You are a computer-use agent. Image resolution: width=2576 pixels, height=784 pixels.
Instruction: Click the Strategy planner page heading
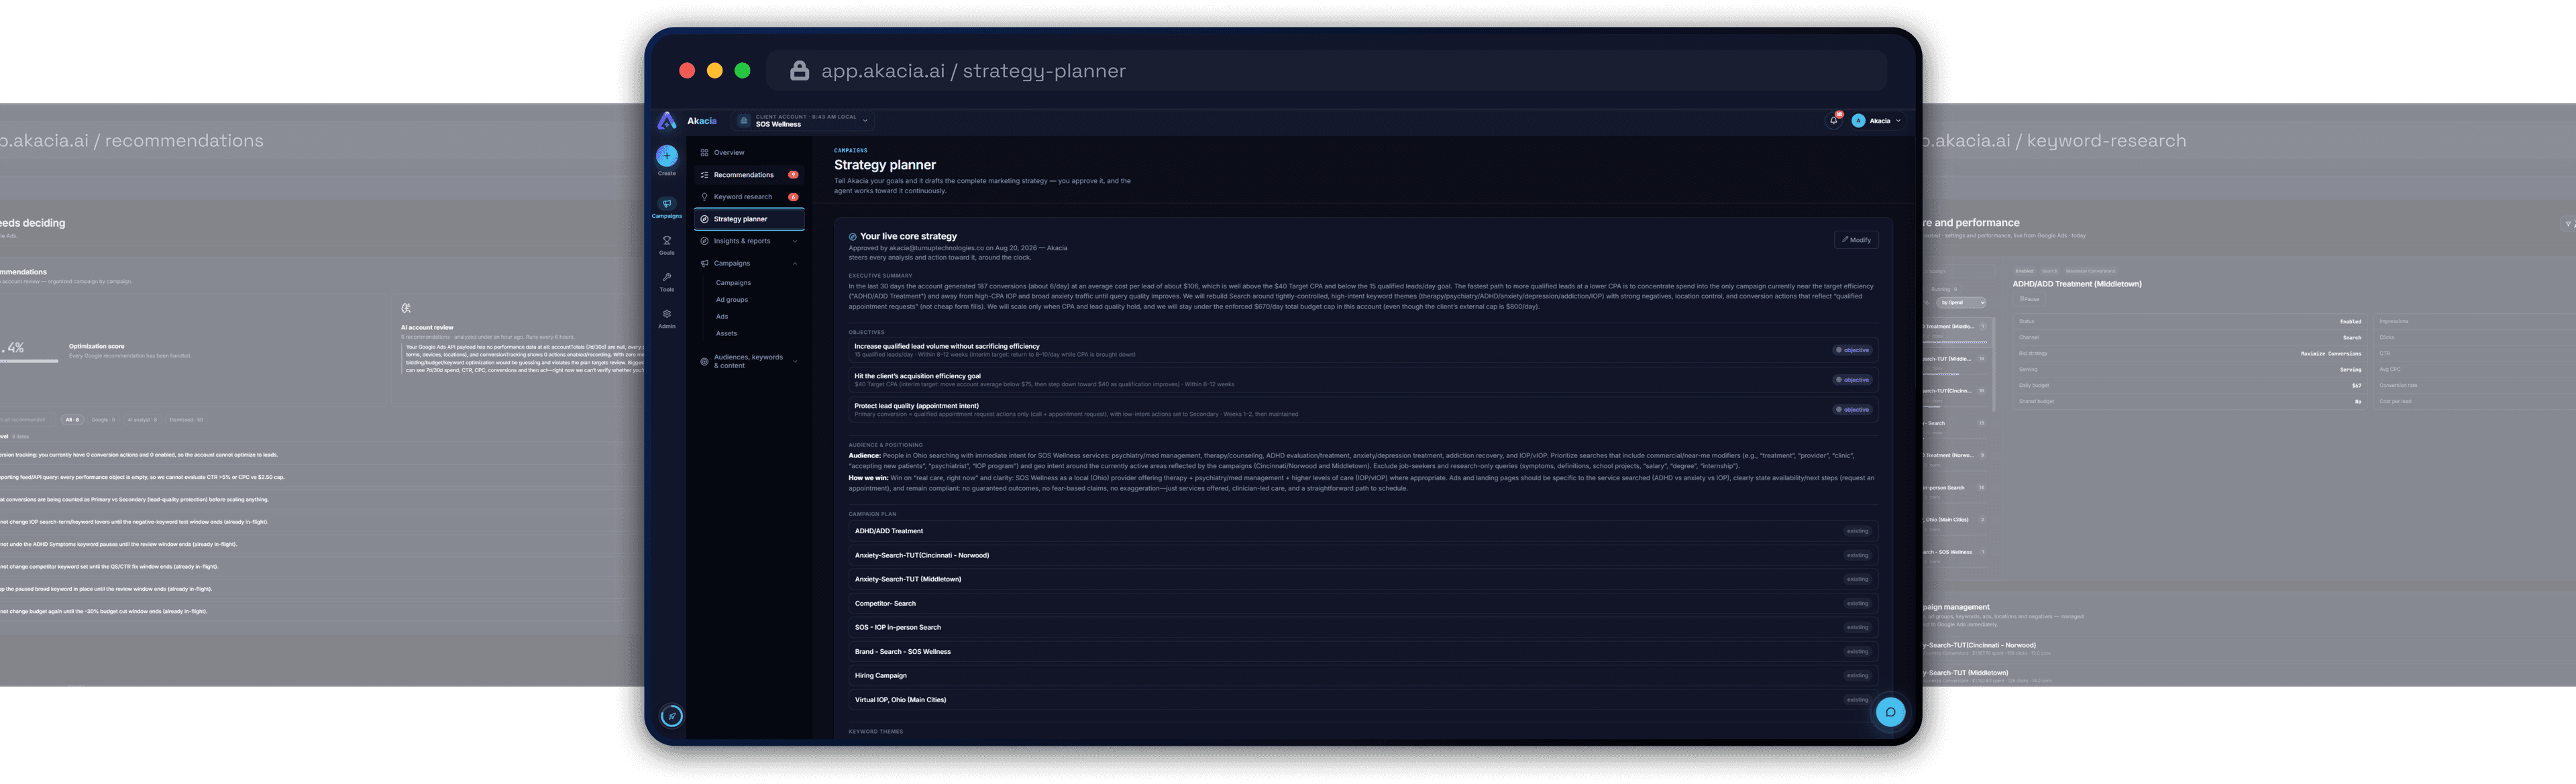coord(885,165)
